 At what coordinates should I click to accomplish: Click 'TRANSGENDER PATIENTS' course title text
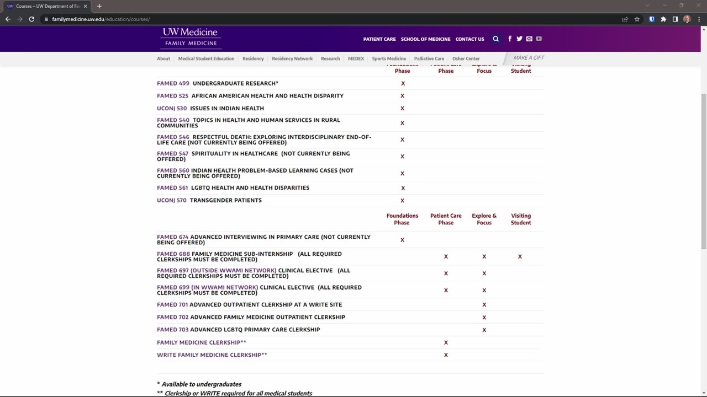(226, 201)
